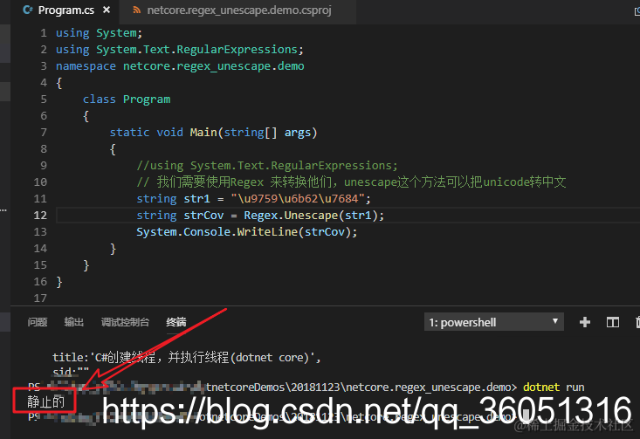Image resolution: width=640 pixels, height=439 pixels.
Task: Open the 调试控制台 (Debug Console) tab
Action: pyautogui.click(x=126, y=322)
